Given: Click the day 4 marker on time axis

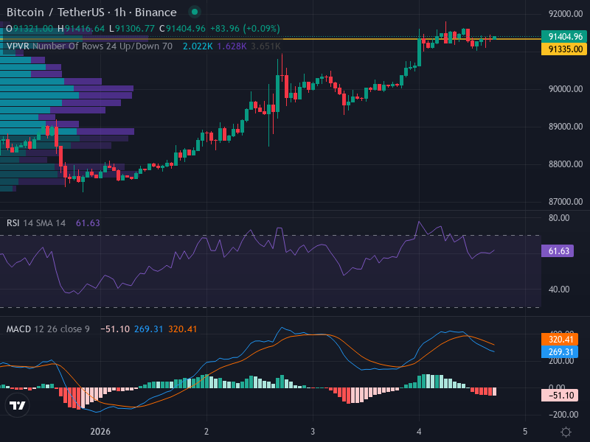Looking at the screenshot, I should point(419,431).
